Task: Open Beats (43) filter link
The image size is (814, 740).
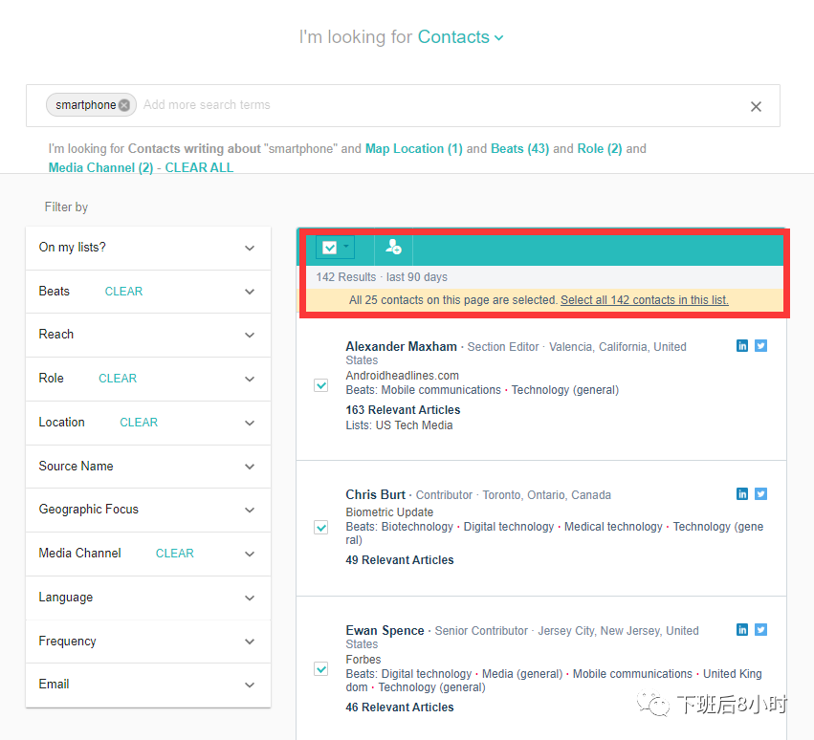Action: click(x=519, y=149)
